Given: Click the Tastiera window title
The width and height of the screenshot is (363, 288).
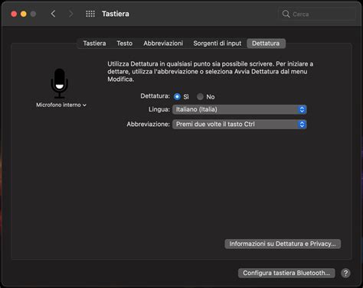Looking at the screenshot, I should tap(116, 14).
